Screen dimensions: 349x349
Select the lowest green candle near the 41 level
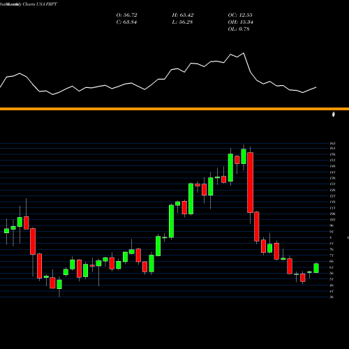[x=59, y=284]
